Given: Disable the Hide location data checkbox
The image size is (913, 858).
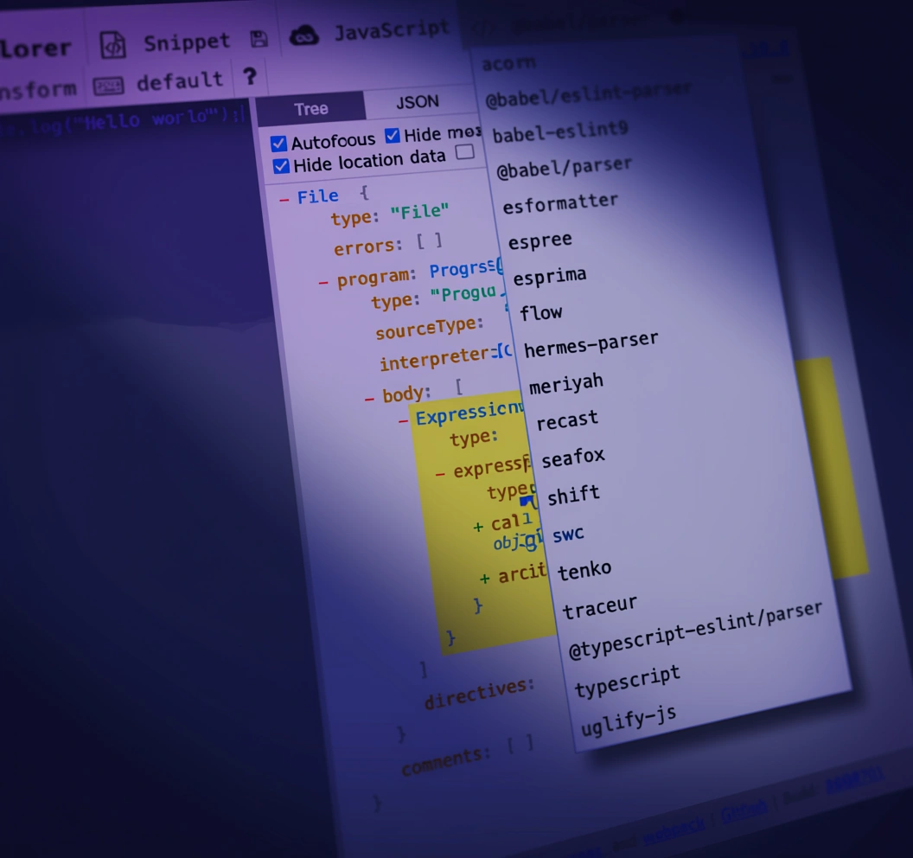Looking at the screenshot, I should tap(281, 166).
